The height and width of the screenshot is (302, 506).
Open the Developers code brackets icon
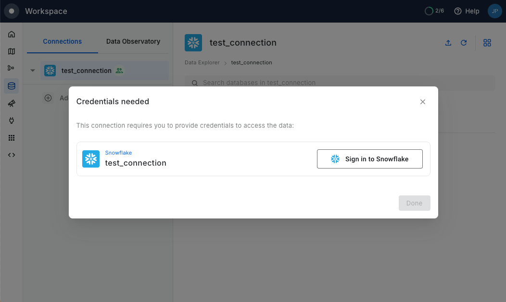click(12, 155)
